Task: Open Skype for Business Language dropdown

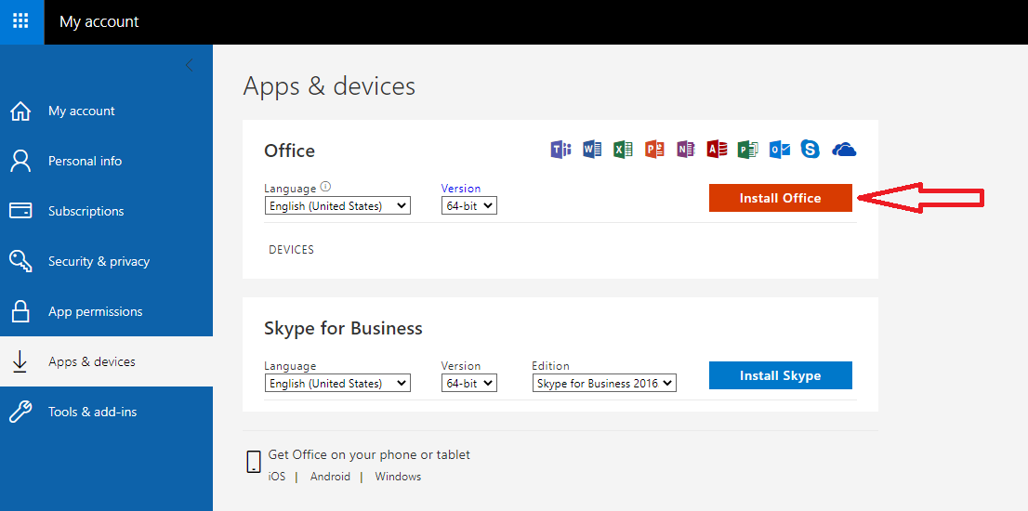Action: tap(337, 383)
